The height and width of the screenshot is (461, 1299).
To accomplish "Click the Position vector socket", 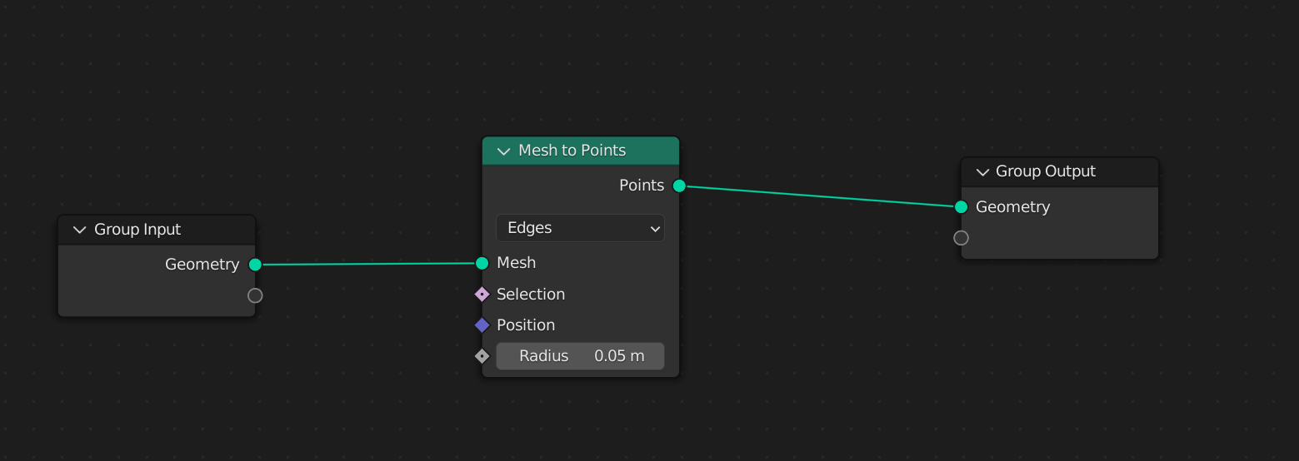I will 482,325.
